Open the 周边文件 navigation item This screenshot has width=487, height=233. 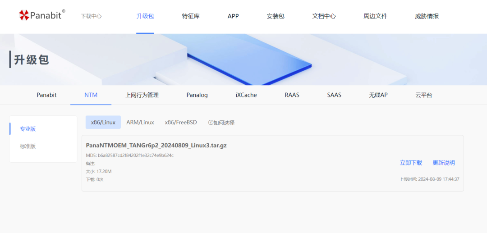(x=375, y=16)
